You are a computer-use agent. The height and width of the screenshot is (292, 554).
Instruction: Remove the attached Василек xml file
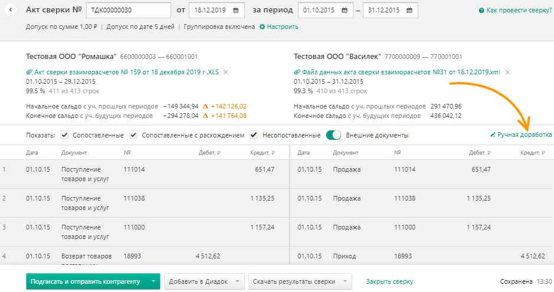pyautogui.click(x=508, y=72)
